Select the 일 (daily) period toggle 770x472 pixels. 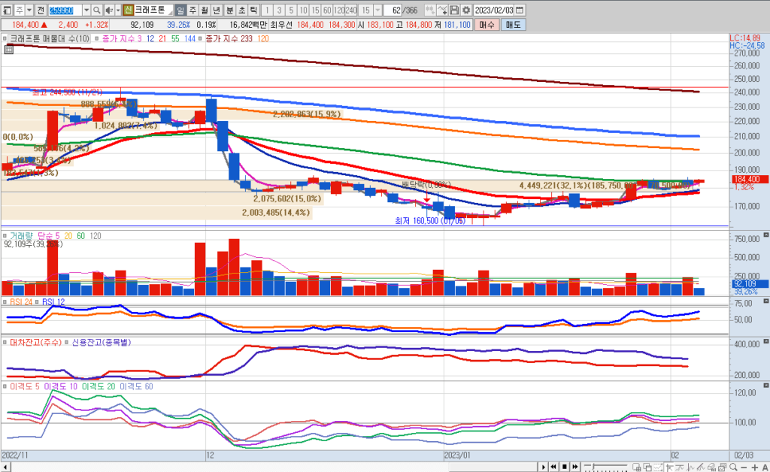tap(180, 10)
